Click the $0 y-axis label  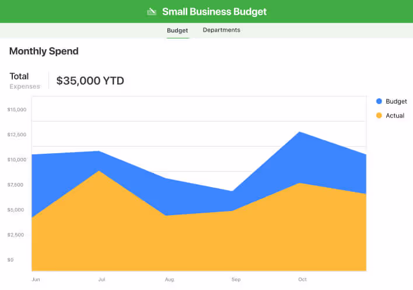click(10, 260)
